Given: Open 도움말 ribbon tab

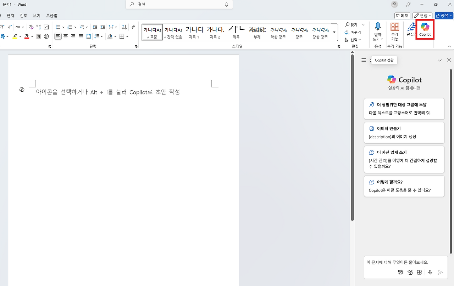Looking at the screenshot, I should coord(52,16).
